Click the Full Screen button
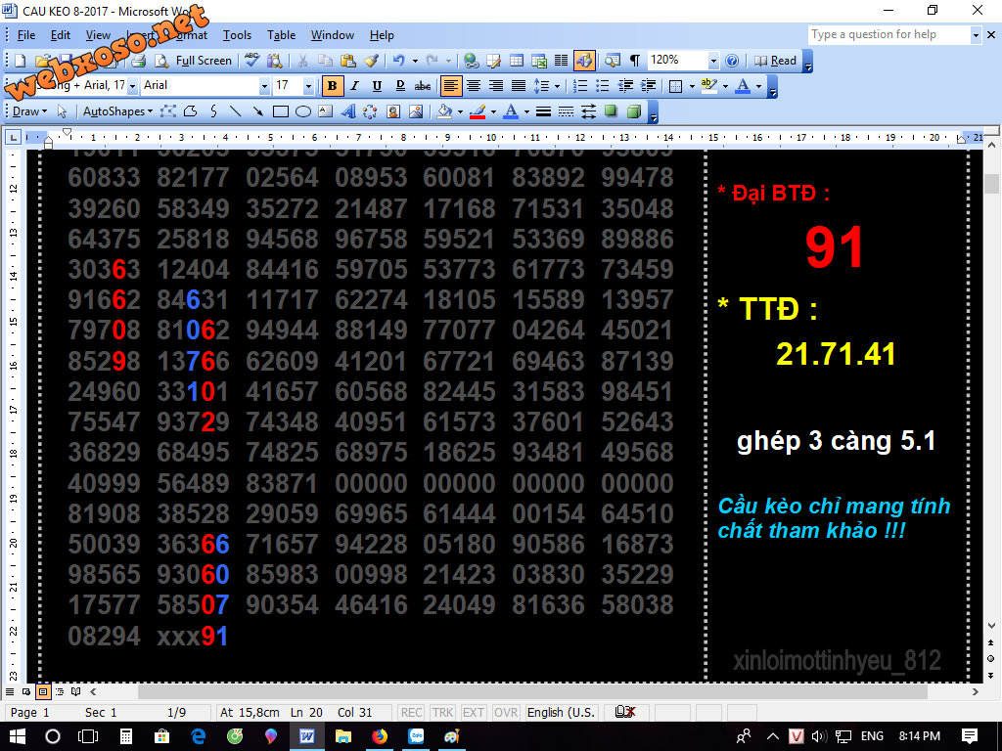1002x751 pixels. tap(204, 61)
